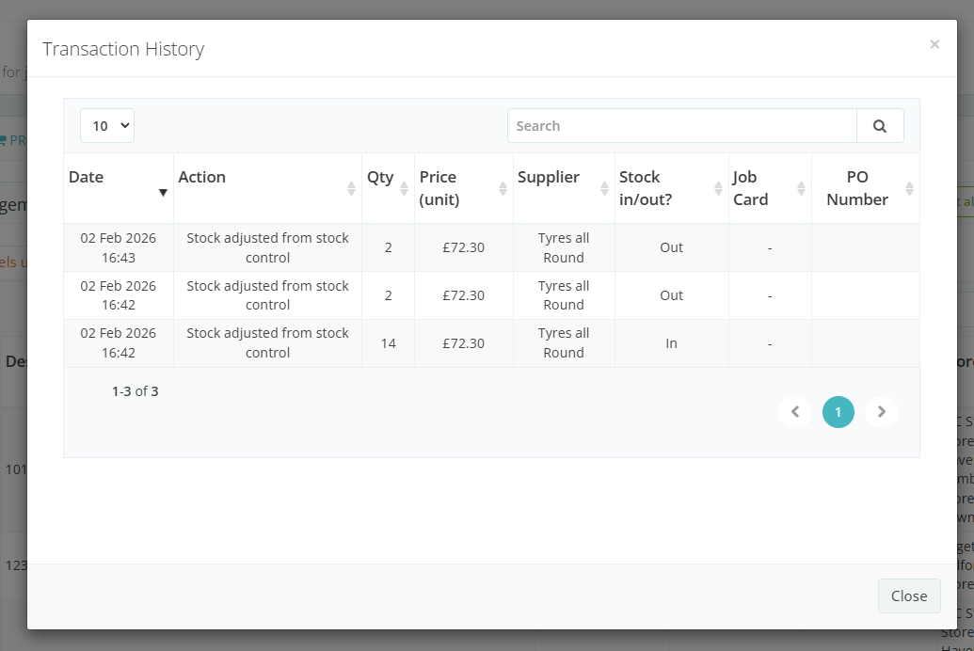Go to the previous page arrow
This screenshot has width=974, height=651.
(795, 412)
